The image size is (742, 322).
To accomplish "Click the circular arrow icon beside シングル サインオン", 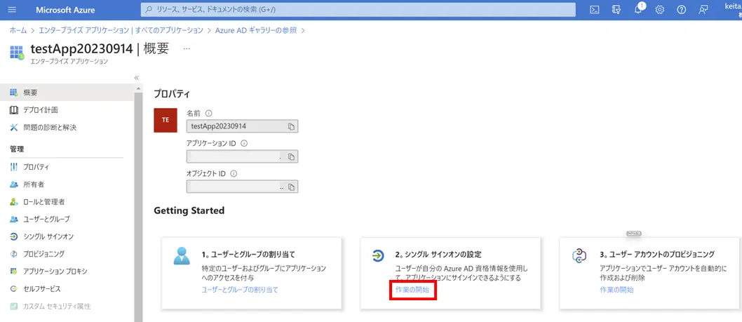I will [x=14, y=236].
